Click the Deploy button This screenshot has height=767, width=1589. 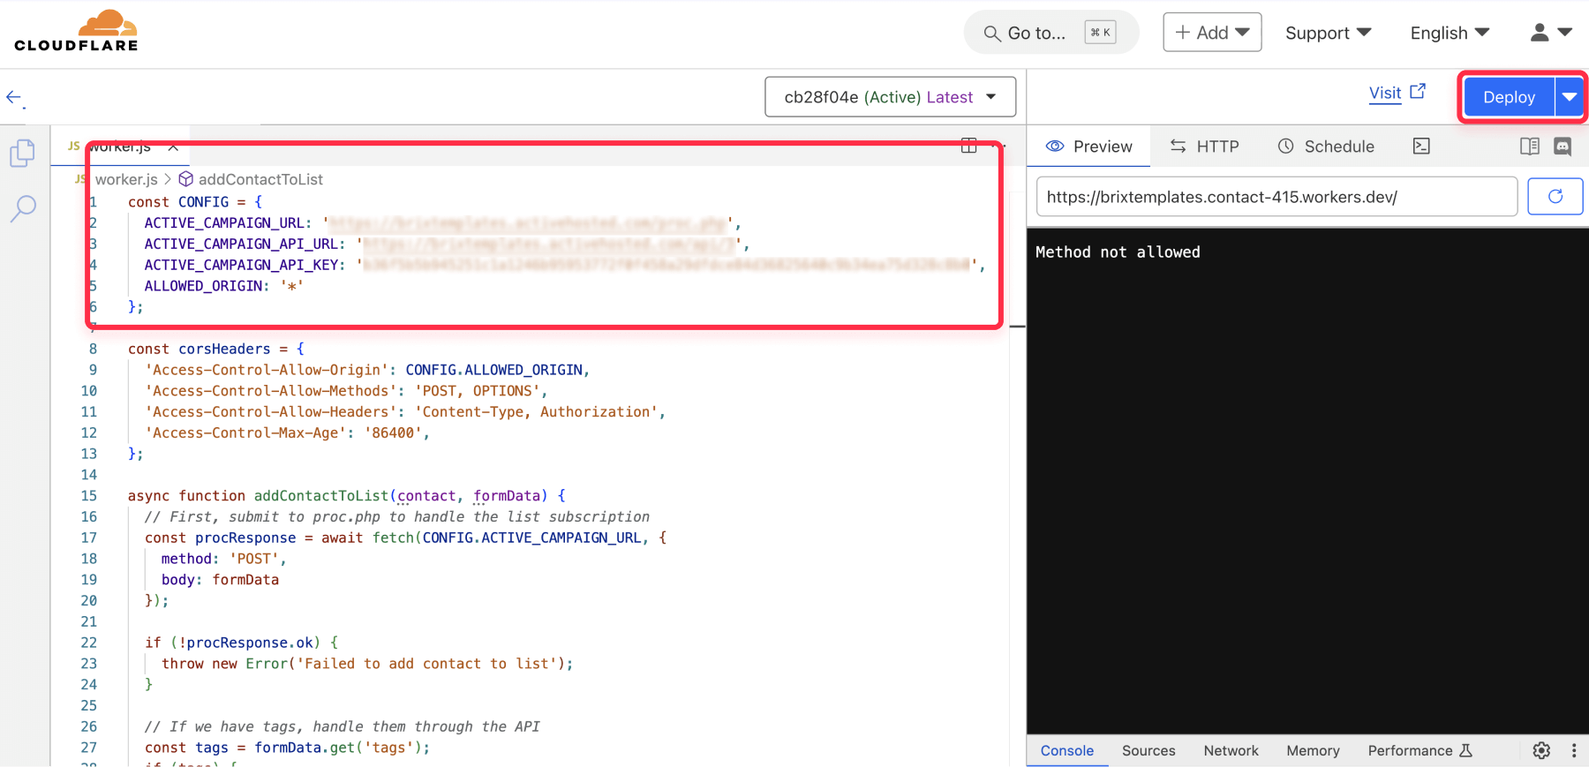(x=1509, y=97)
